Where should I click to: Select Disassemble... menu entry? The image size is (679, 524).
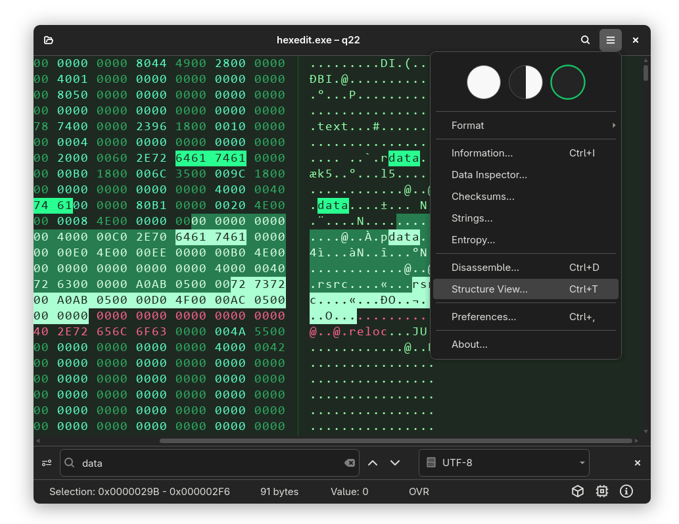click(526, 268)
